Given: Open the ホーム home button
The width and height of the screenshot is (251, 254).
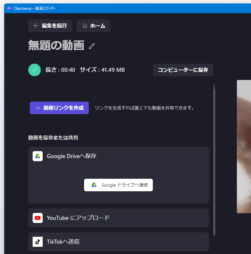Looking at the screenshot, I should (x=93, y=26).
